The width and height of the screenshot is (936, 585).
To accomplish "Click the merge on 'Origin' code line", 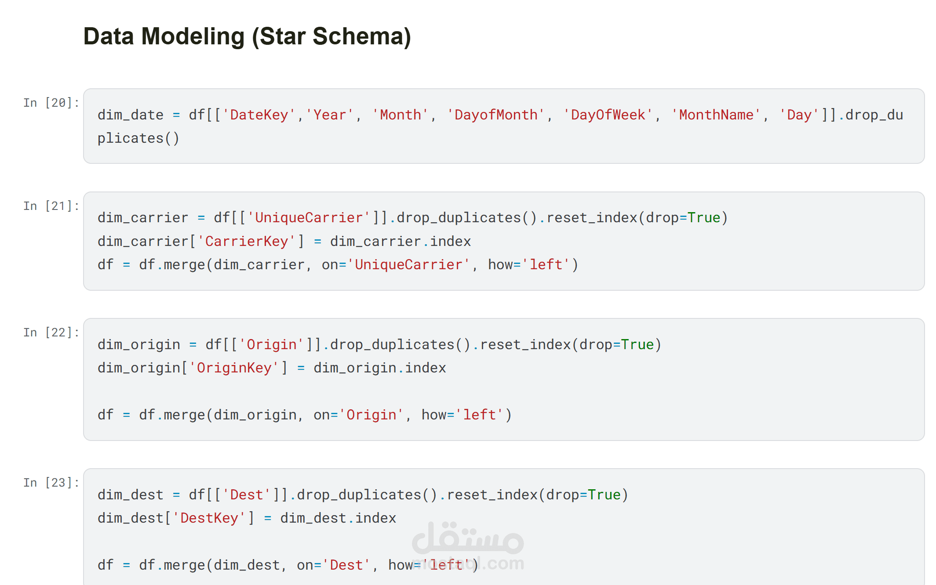I will coord(304,415).
